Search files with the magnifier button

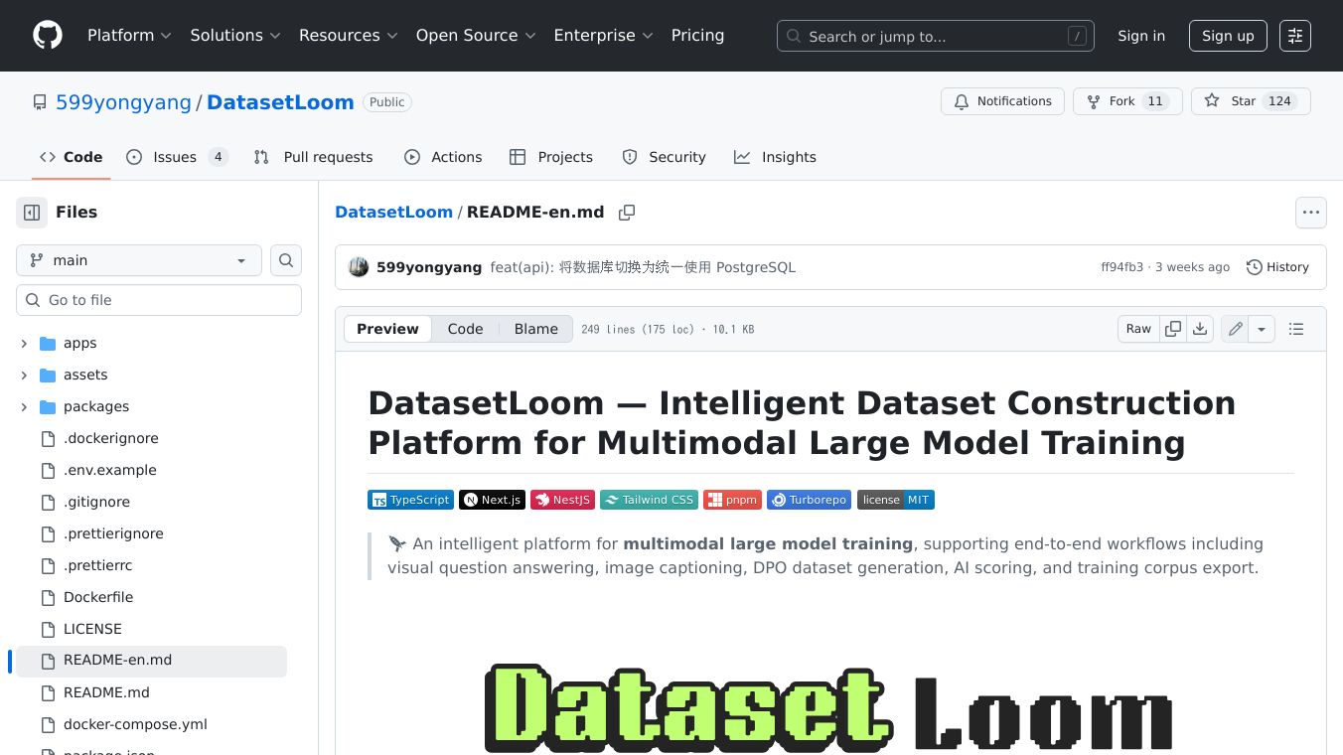coord(286,260)
